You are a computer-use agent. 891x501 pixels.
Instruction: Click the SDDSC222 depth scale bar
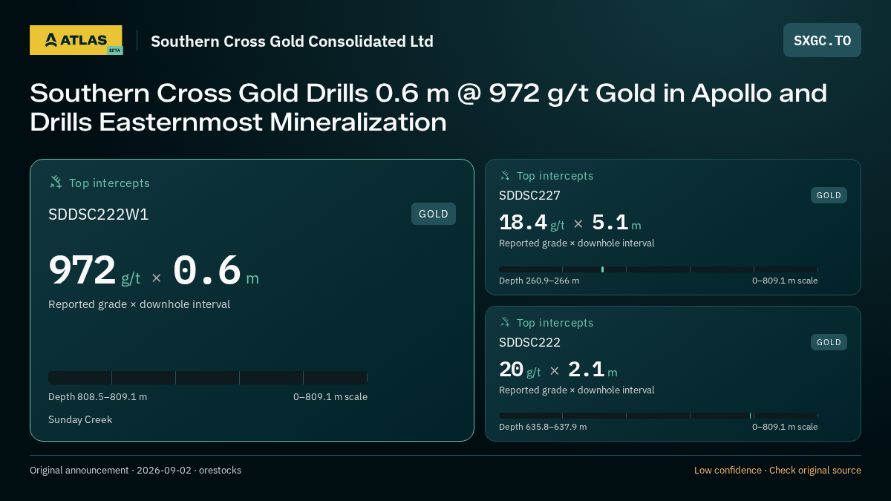click(x=659, y=416)
